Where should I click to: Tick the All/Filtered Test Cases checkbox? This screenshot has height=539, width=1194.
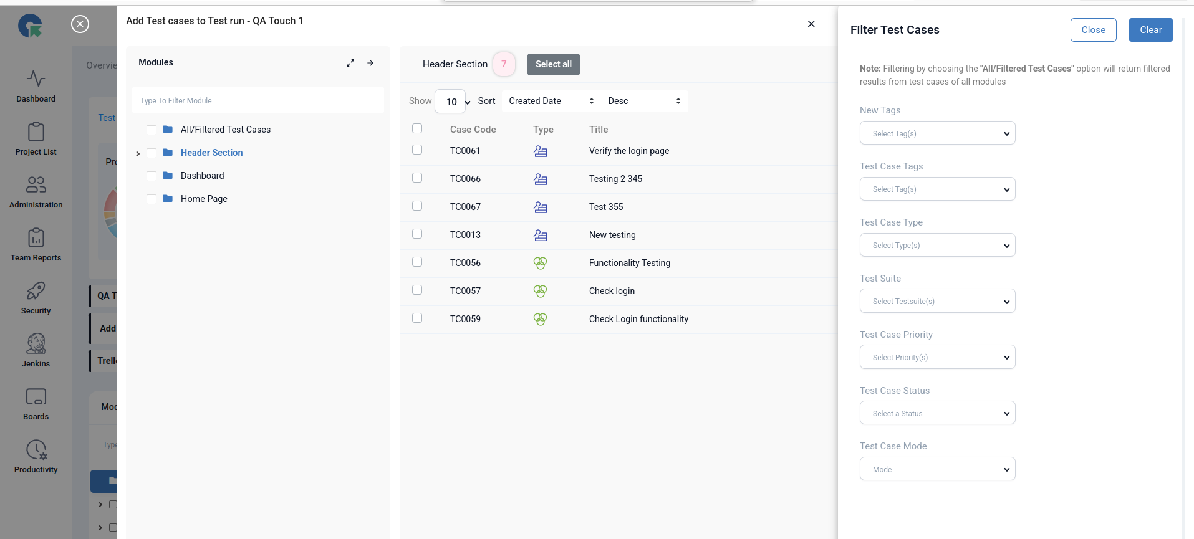[x=152, y=130]
